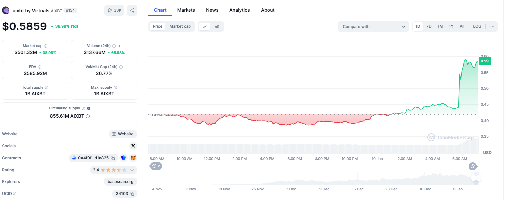The image size is (505, 200).
Task: Click the $0.5859 price text
Action: [24, 26]
